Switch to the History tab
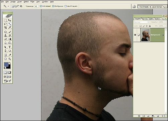 pos(158,19)
